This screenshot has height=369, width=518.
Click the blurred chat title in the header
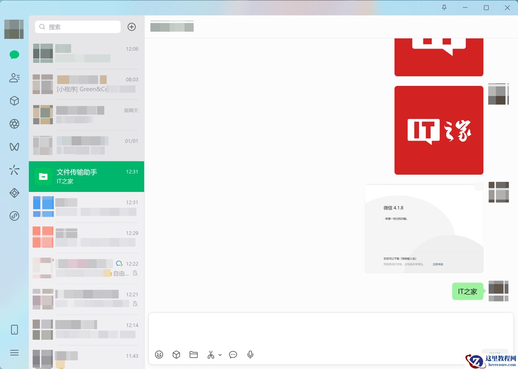pos(172,27)
